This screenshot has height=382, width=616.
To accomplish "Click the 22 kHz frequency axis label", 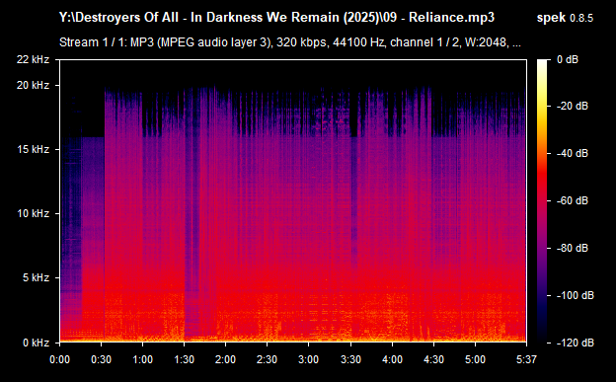I will click(x=33, y=59).
